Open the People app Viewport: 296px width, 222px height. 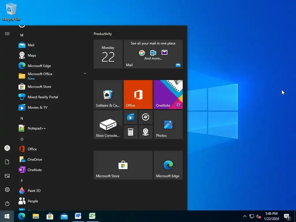(x=53, y=201)
